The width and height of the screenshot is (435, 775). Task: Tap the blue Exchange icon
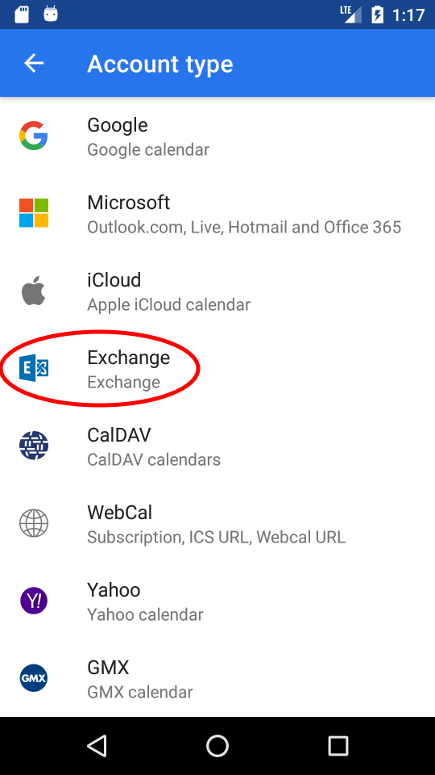click(x=34, y=368)
